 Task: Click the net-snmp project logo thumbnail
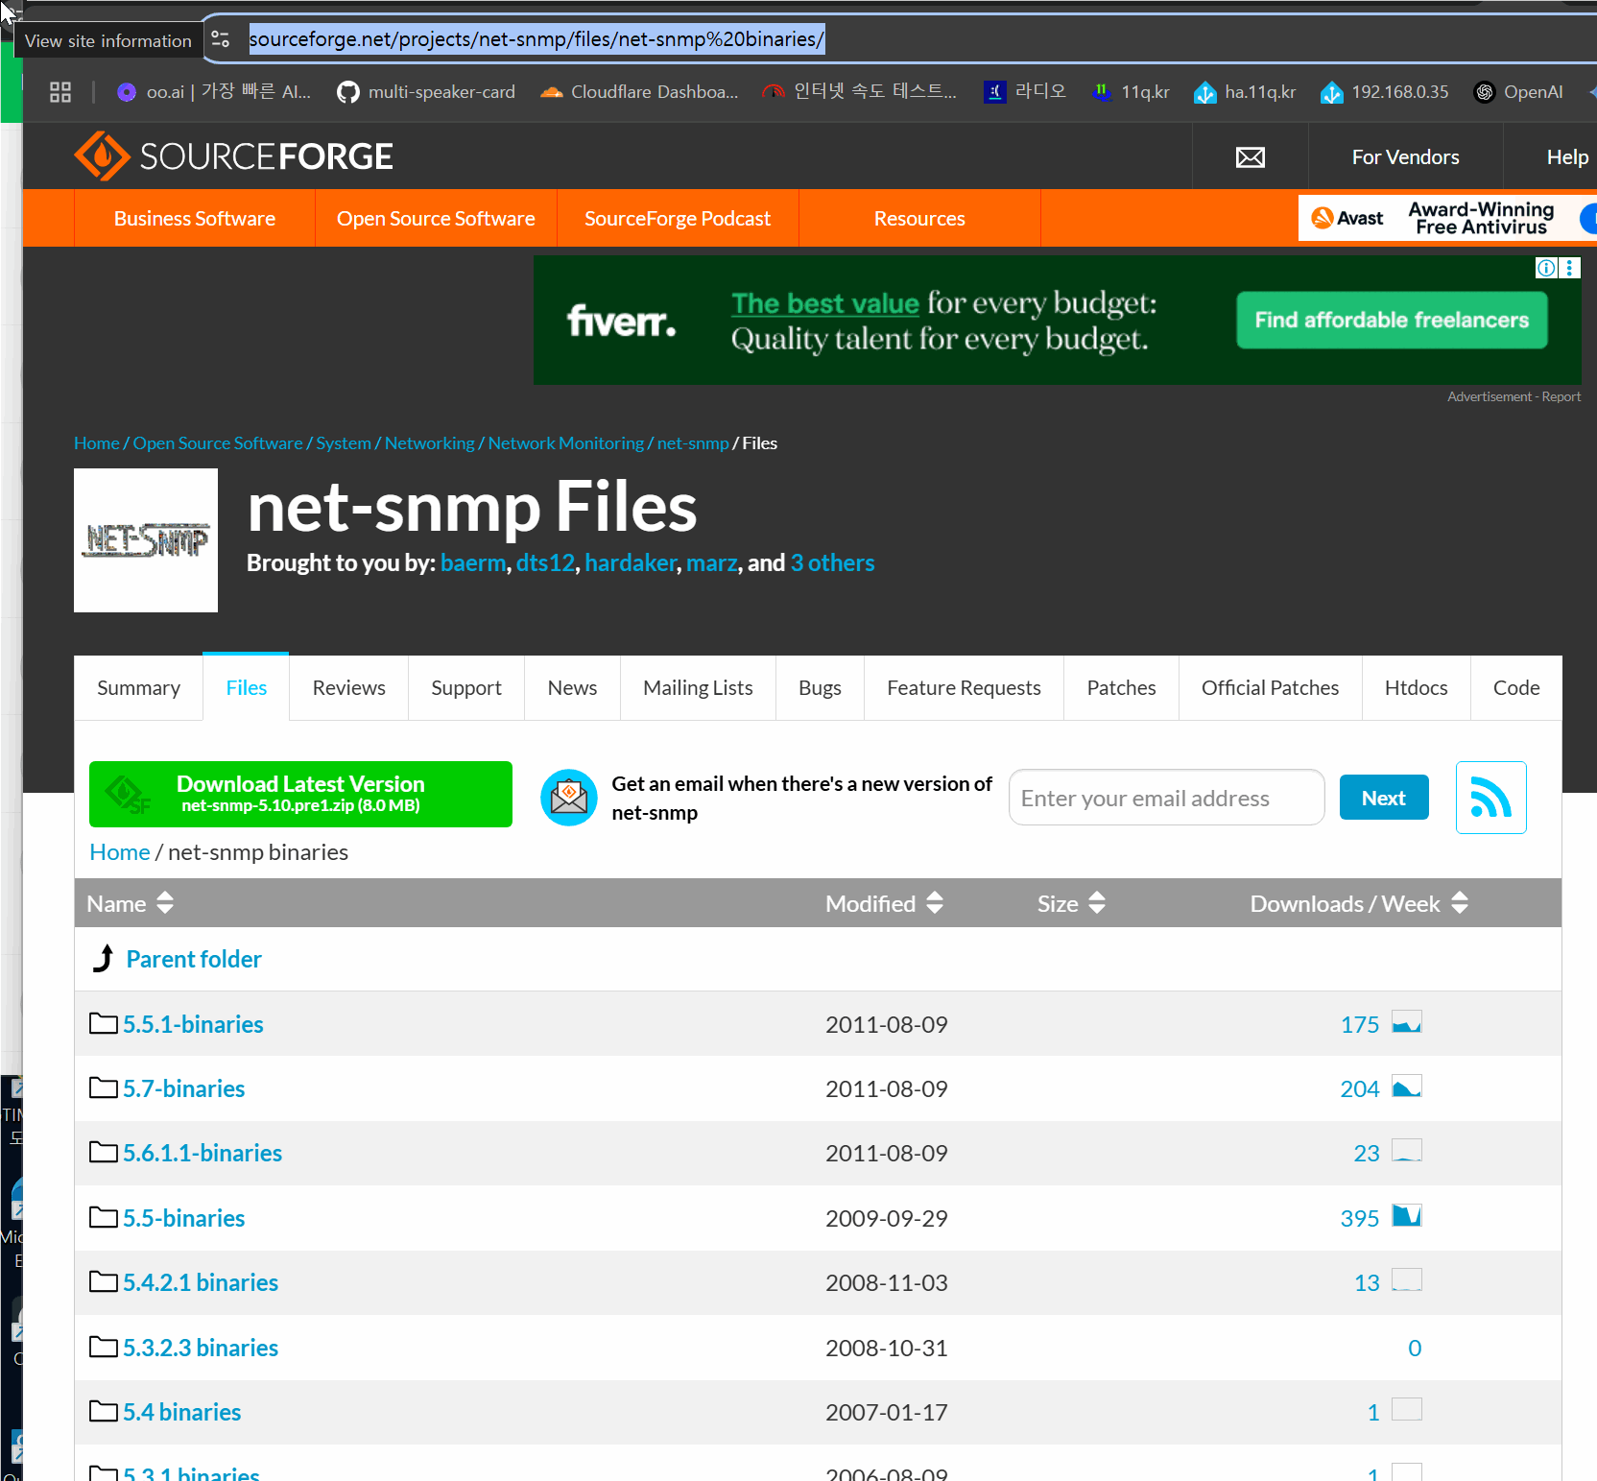tap(146, 540)
